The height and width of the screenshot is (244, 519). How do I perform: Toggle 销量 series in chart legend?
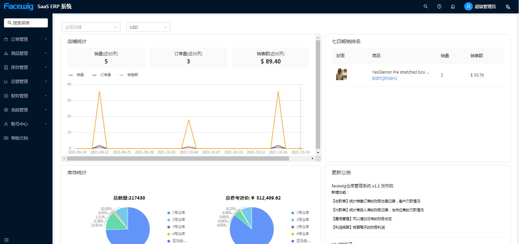[x=76, y=75]
